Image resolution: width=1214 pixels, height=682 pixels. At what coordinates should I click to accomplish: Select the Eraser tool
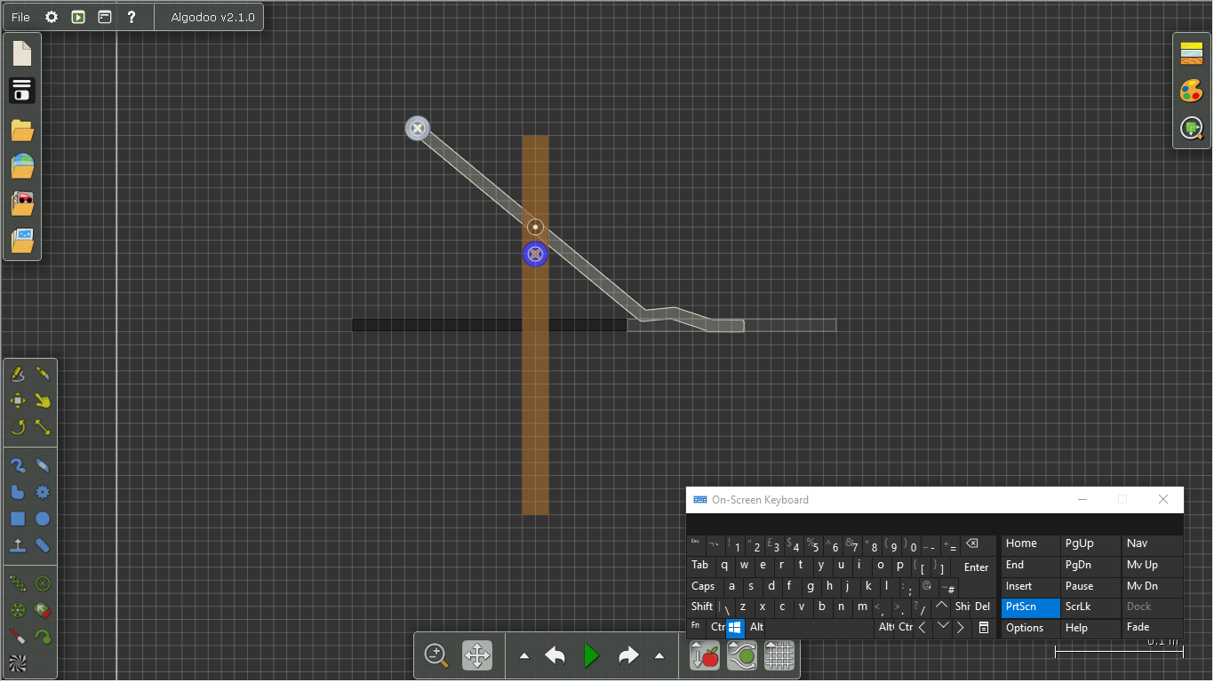tap(43, 465)
